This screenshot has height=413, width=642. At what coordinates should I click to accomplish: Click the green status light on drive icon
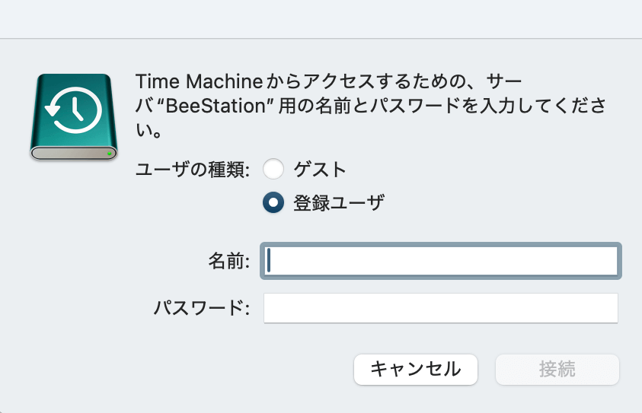110,154
